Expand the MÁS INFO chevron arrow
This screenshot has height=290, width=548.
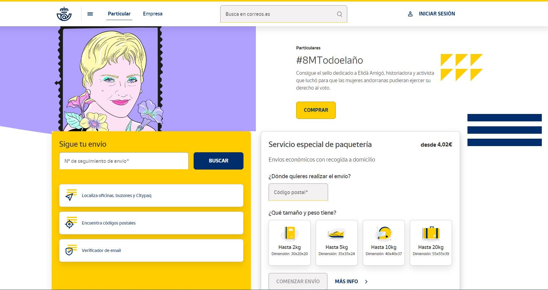[x=366, y=282]
